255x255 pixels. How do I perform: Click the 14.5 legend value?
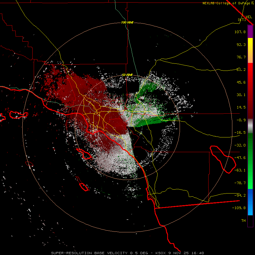coord(241,107)
